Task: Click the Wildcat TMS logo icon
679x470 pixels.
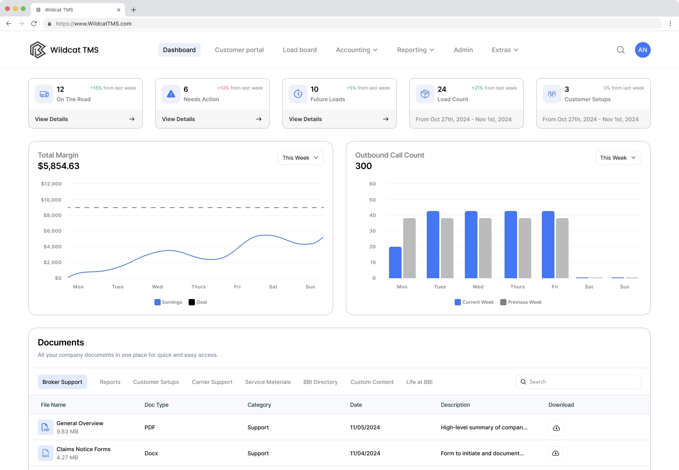Action: [37, 50]
